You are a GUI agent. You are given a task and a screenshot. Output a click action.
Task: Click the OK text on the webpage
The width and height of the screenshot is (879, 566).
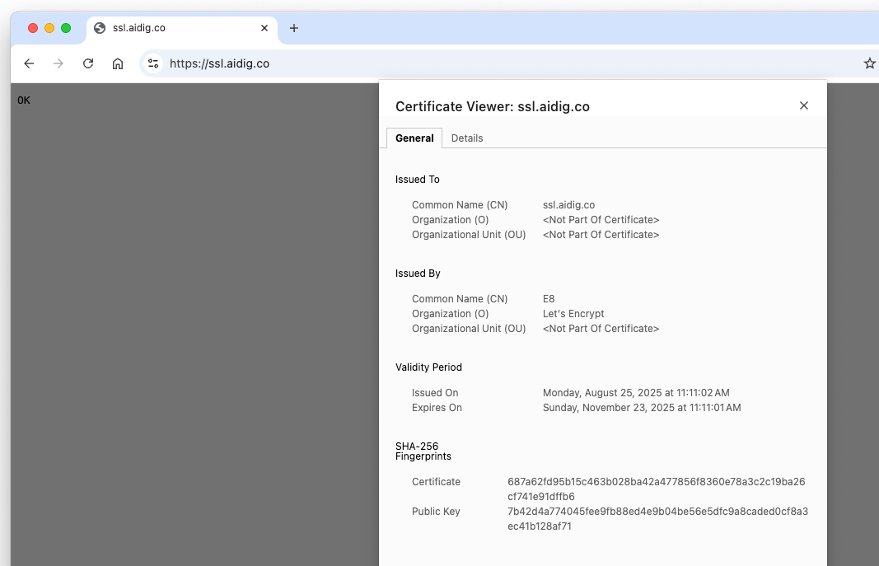(x=24, y=100)
